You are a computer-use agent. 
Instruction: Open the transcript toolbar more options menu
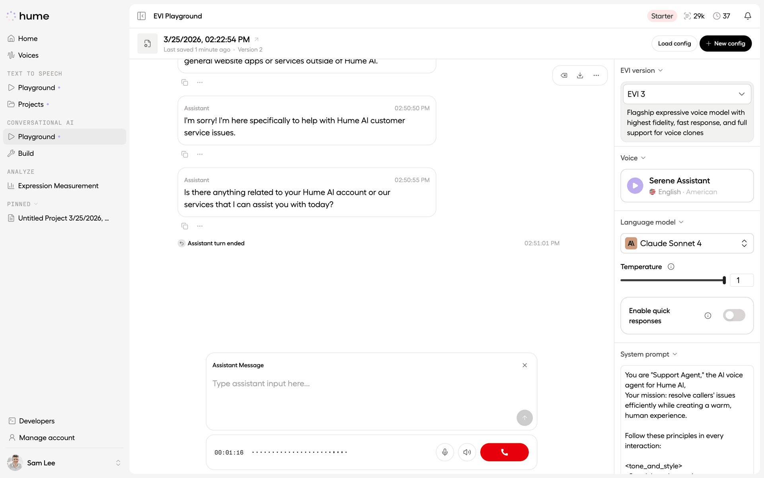tap(596, 75)
